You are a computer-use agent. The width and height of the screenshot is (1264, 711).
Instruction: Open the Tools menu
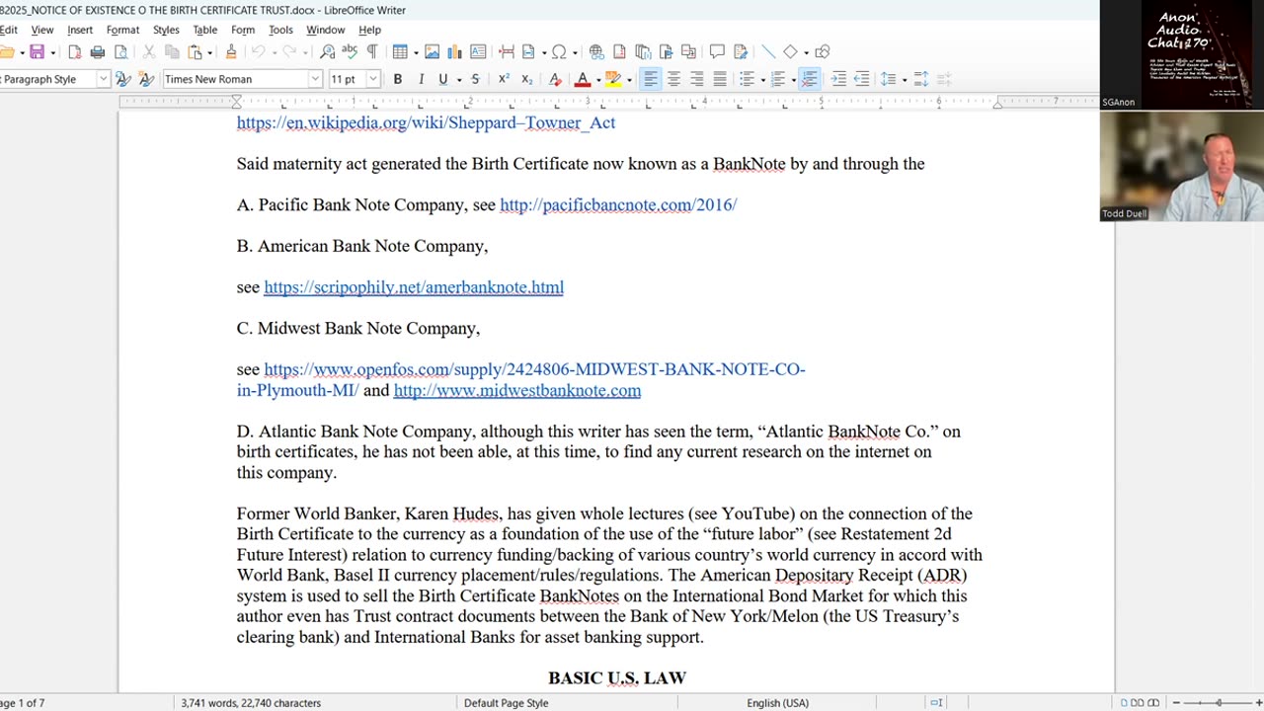click(x=280, y=30)
